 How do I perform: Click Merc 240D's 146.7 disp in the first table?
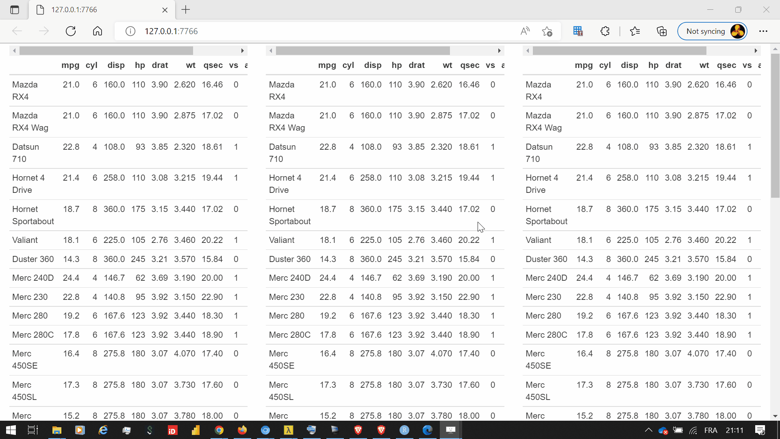pyautogui.click(x=114, y=278)
